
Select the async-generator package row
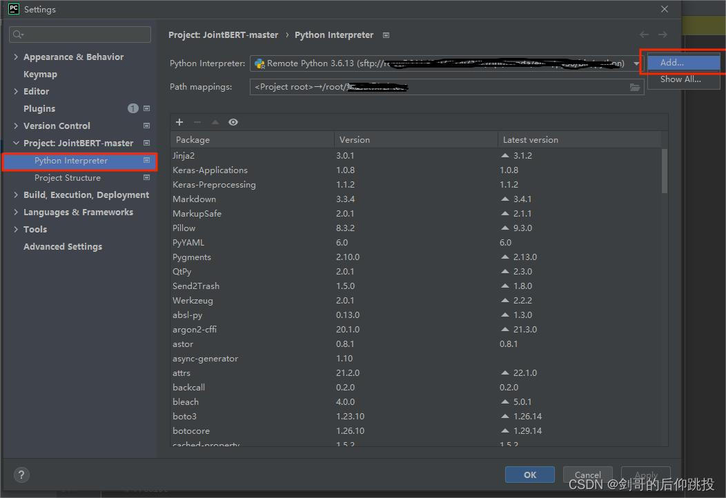pyautogui.click(x=415, y=358)
